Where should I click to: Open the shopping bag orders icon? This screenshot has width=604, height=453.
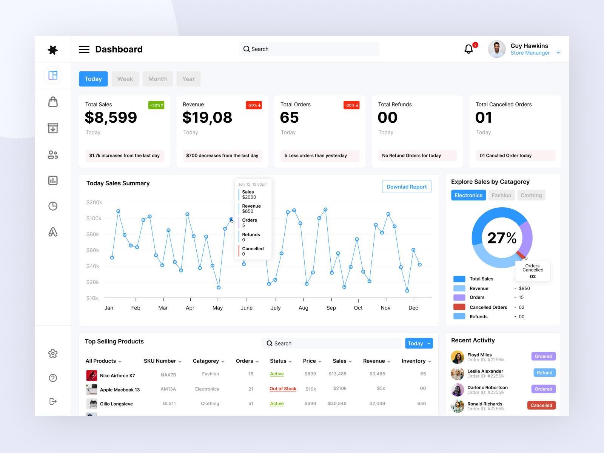pos(53,102)
